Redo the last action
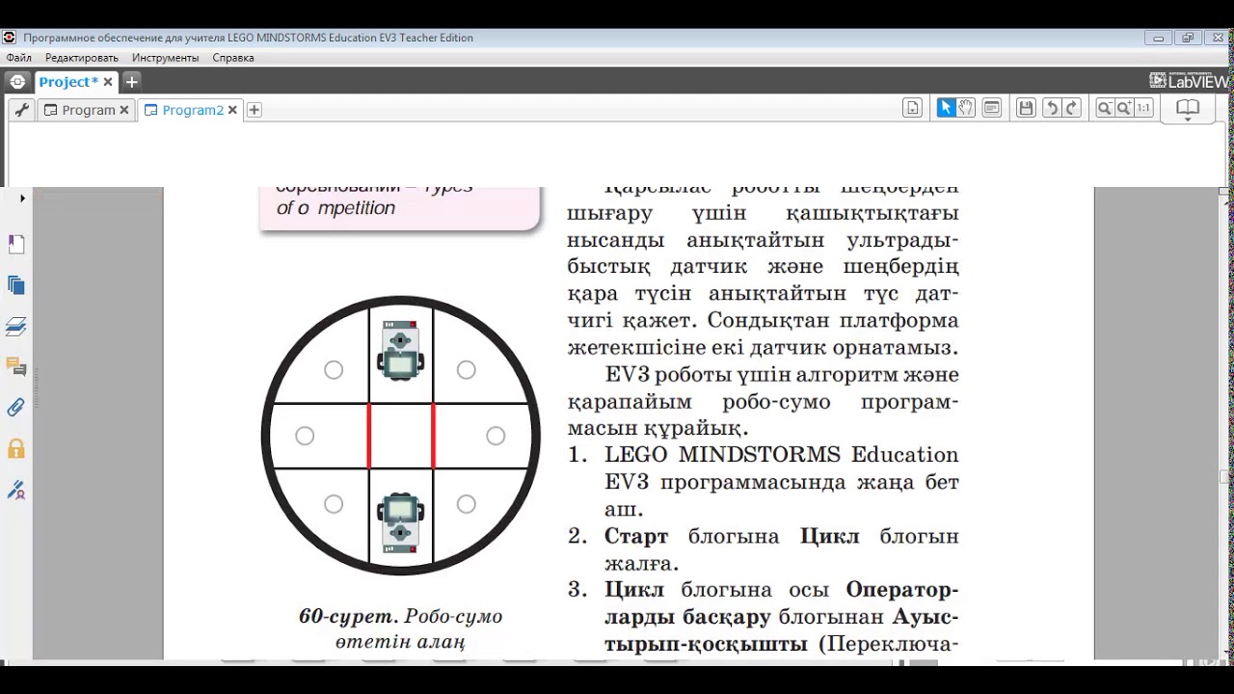The width and height of the screenshot is (1234, 694). [x=1071, y=108]
